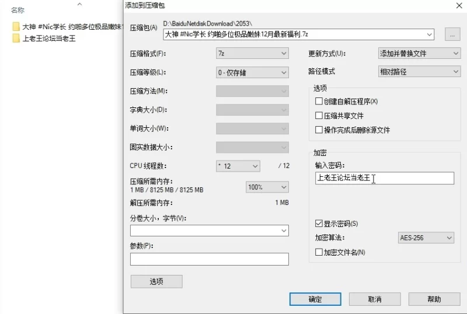Viewport: 467px width, 314px height.
Task: Open the 路径模式 dropdown showing 相对路径
Action: pyautogui.click(x=419, y=72)
